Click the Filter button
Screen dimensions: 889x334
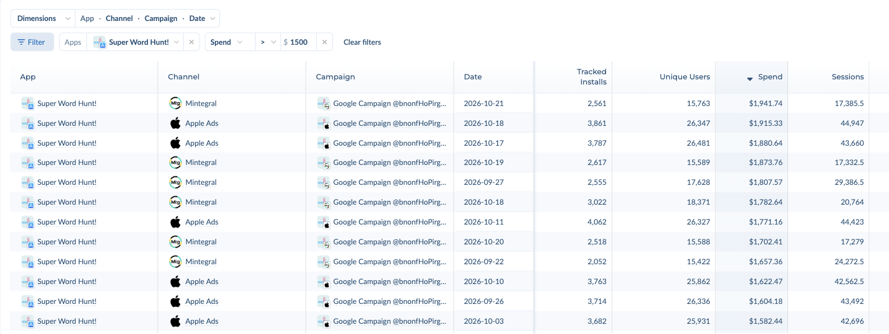click(32, 42)
